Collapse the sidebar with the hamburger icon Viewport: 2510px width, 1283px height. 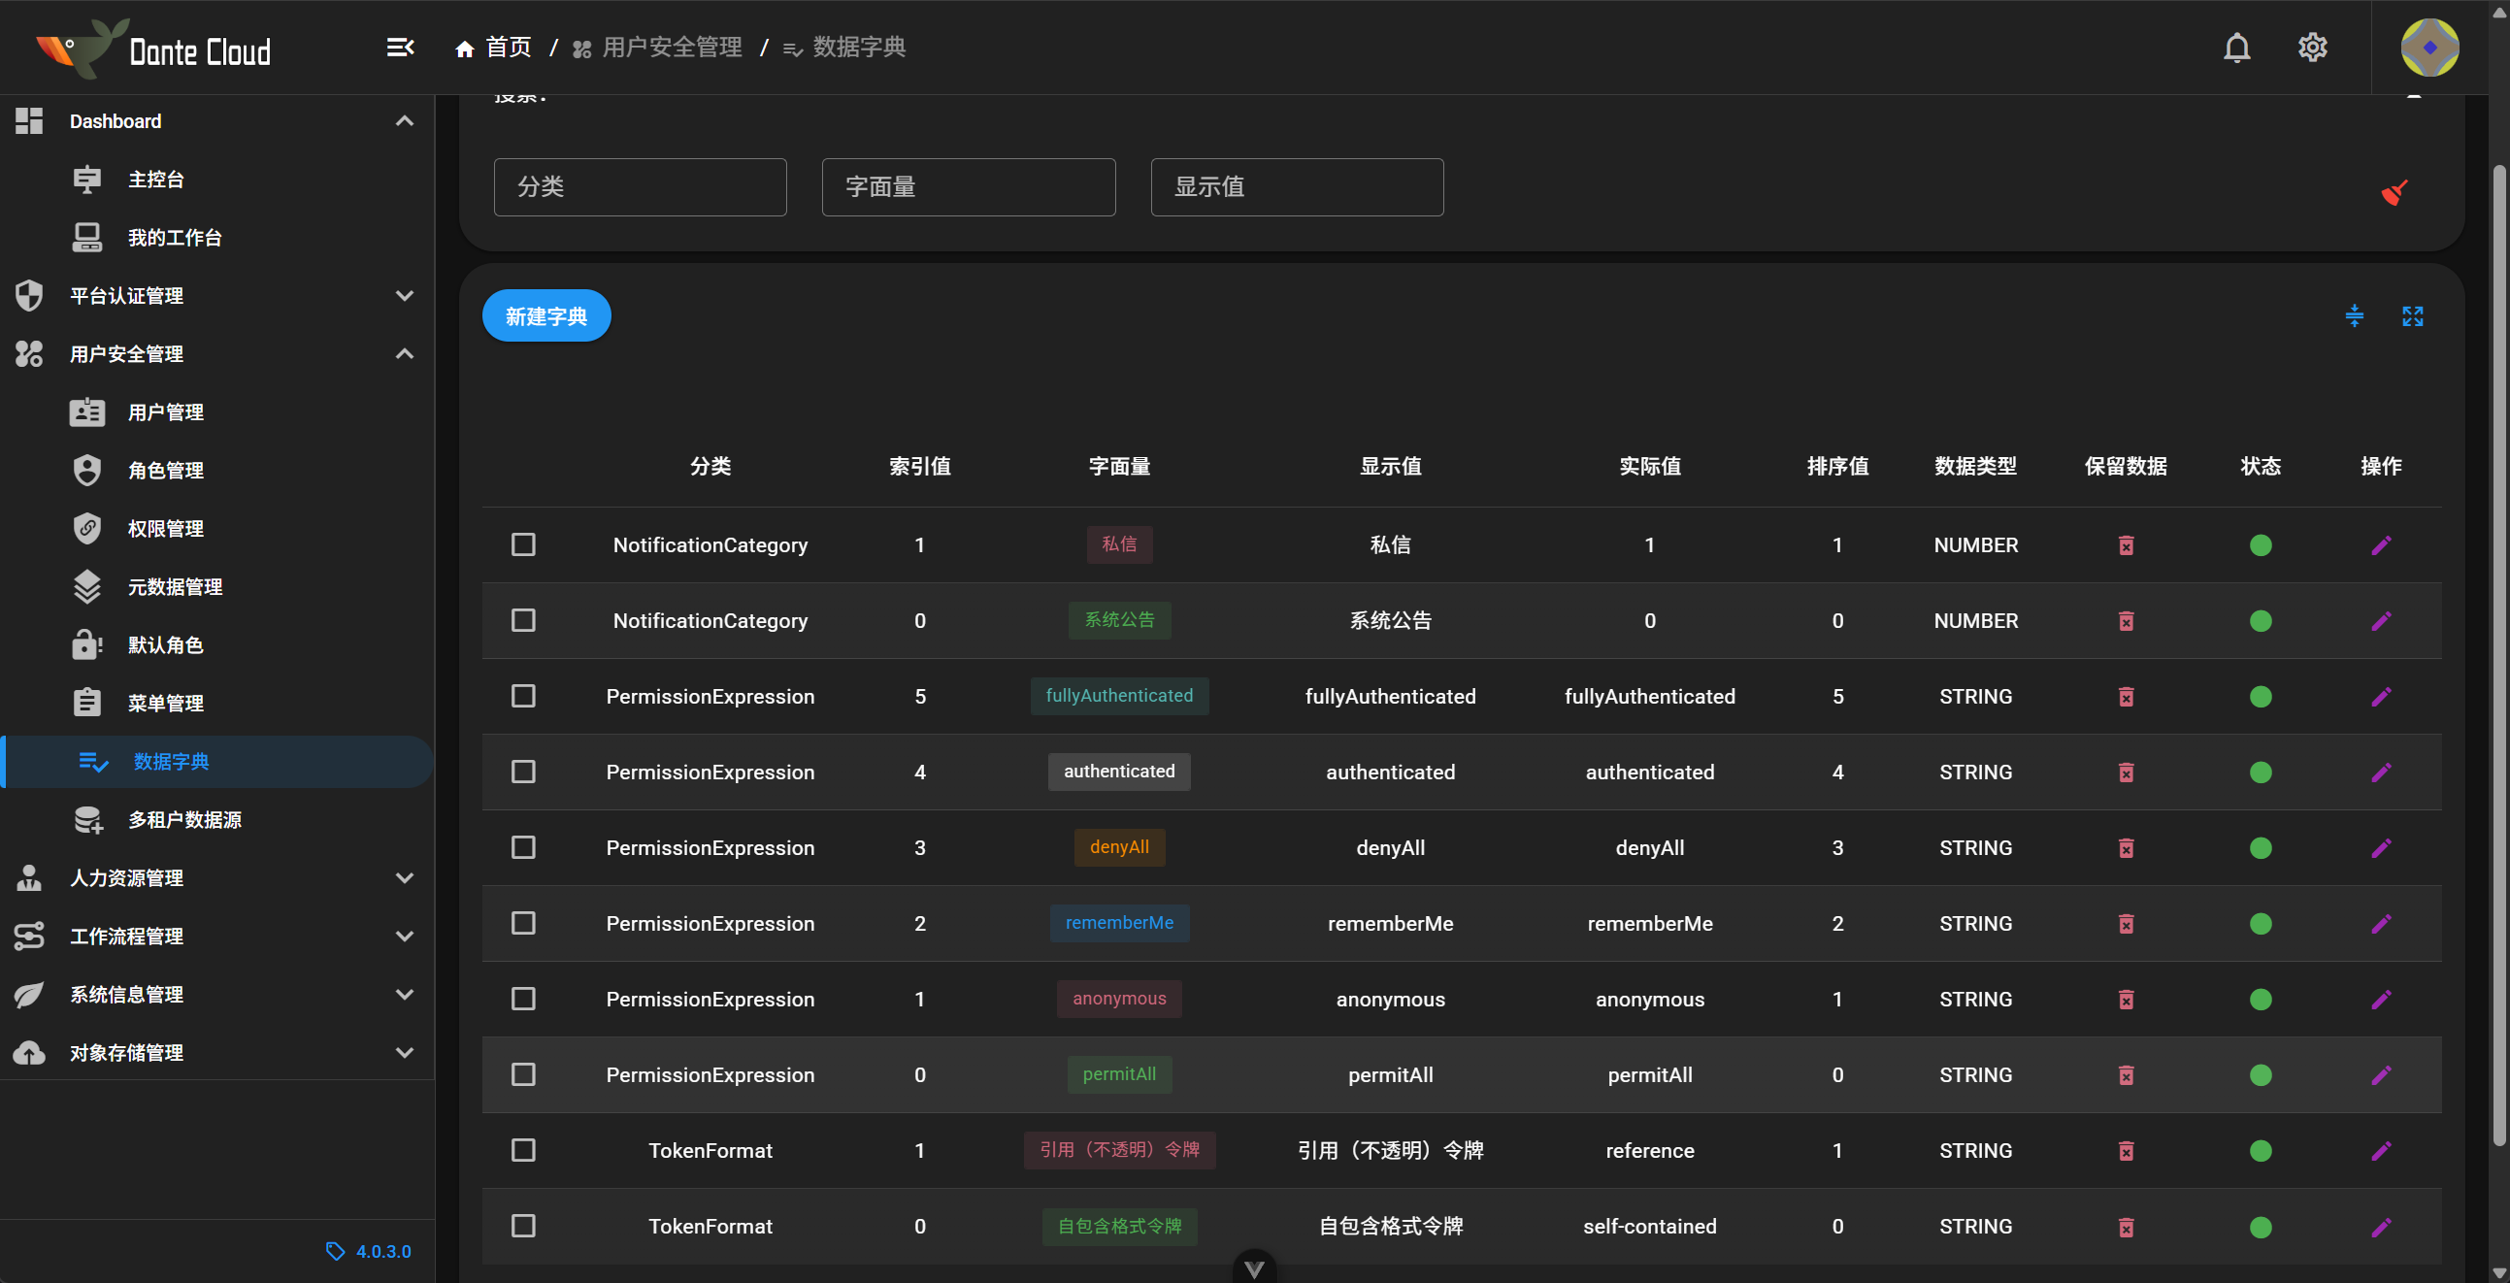tap(400, 47)
